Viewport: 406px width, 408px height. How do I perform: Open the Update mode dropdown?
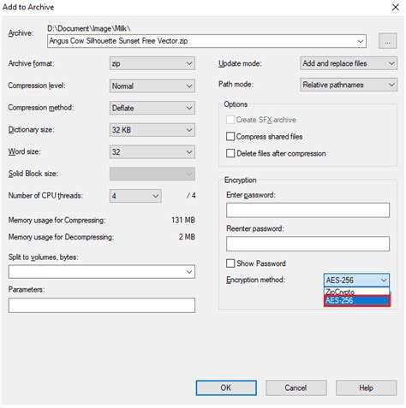pyautogui.click(x=349, y=63)
